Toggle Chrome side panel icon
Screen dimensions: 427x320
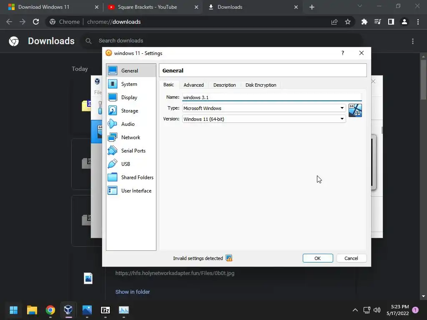pos(391,22)
